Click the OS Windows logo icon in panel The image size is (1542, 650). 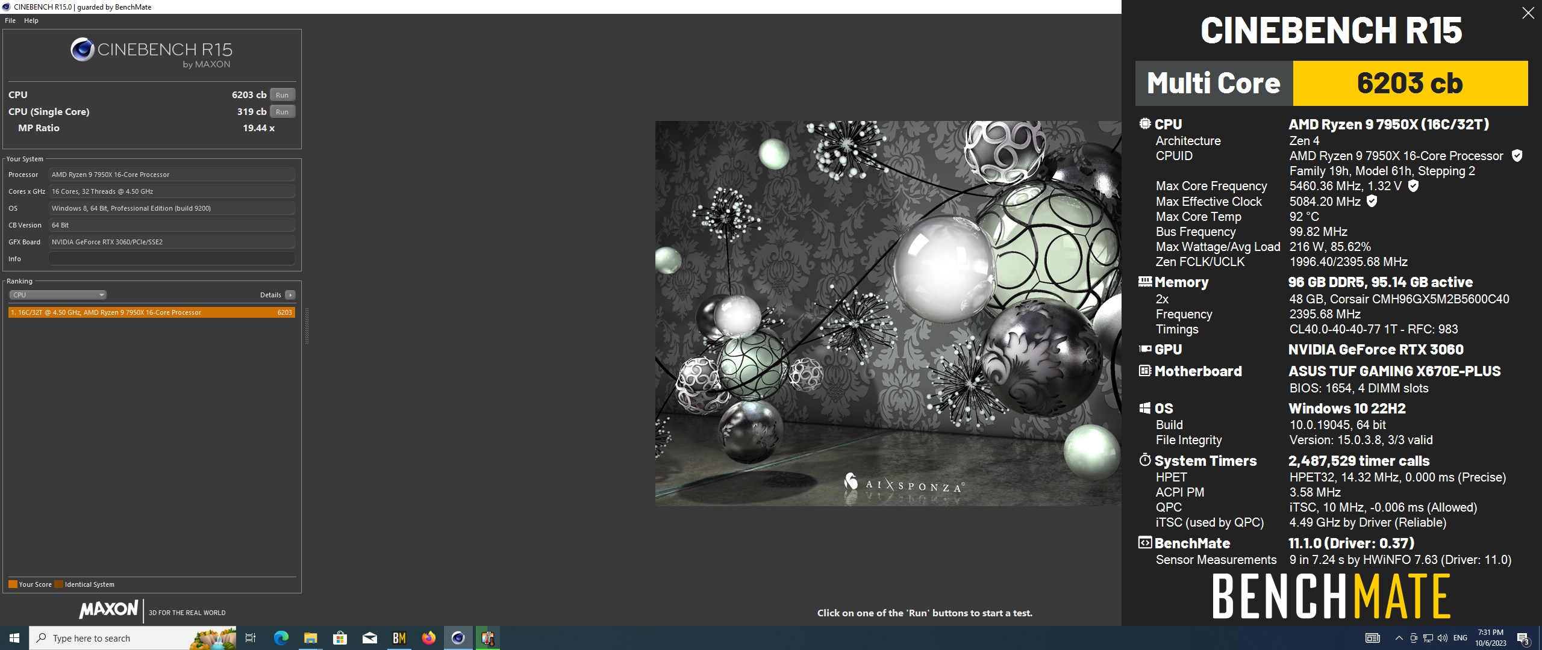tap(1145, 408)
